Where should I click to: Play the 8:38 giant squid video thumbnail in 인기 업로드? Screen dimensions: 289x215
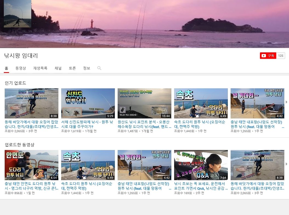[32, 103]
